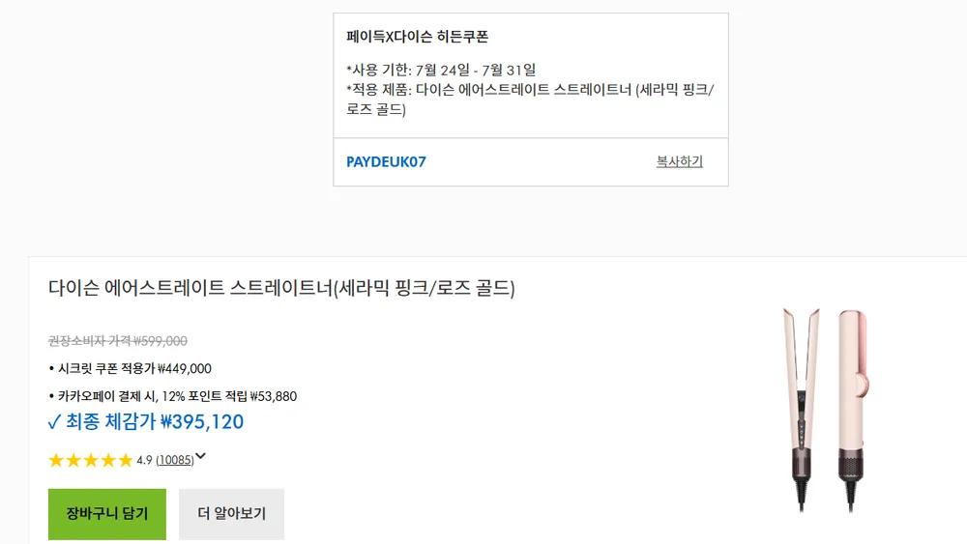Click the 4.9 rating score
Screen dimensions: 967x544
(144, 460)
